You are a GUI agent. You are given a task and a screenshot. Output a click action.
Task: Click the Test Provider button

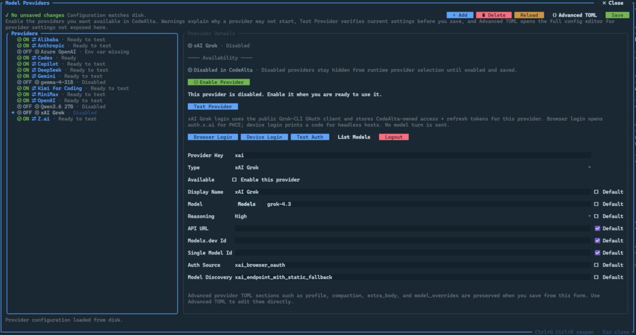pos(212,107)
